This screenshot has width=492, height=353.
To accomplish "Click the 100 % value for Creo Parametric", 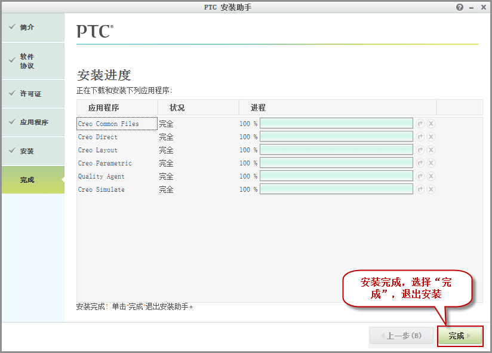I will point(248,164).
